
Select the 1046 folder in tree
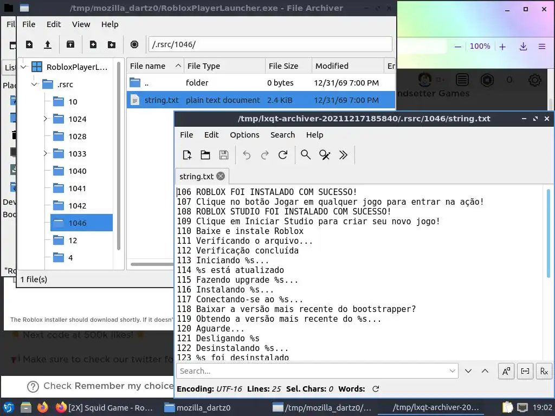[81, 223]
